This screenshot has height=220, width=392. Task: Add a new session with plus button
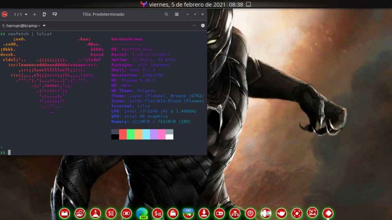(34, 14)
